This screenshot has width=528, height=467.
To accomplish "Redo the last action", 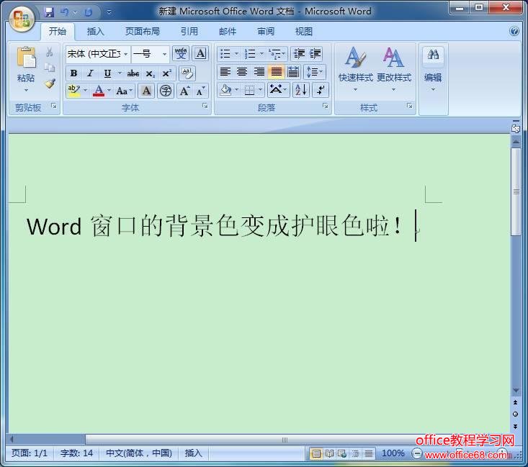I will (x=88, y=12).
